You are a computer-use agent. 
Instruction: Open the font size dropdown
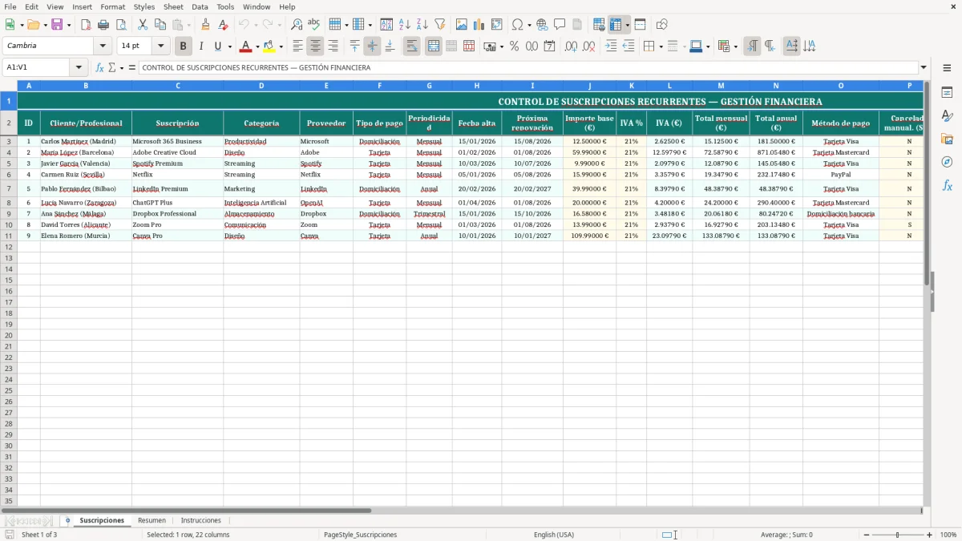[160, 46]
